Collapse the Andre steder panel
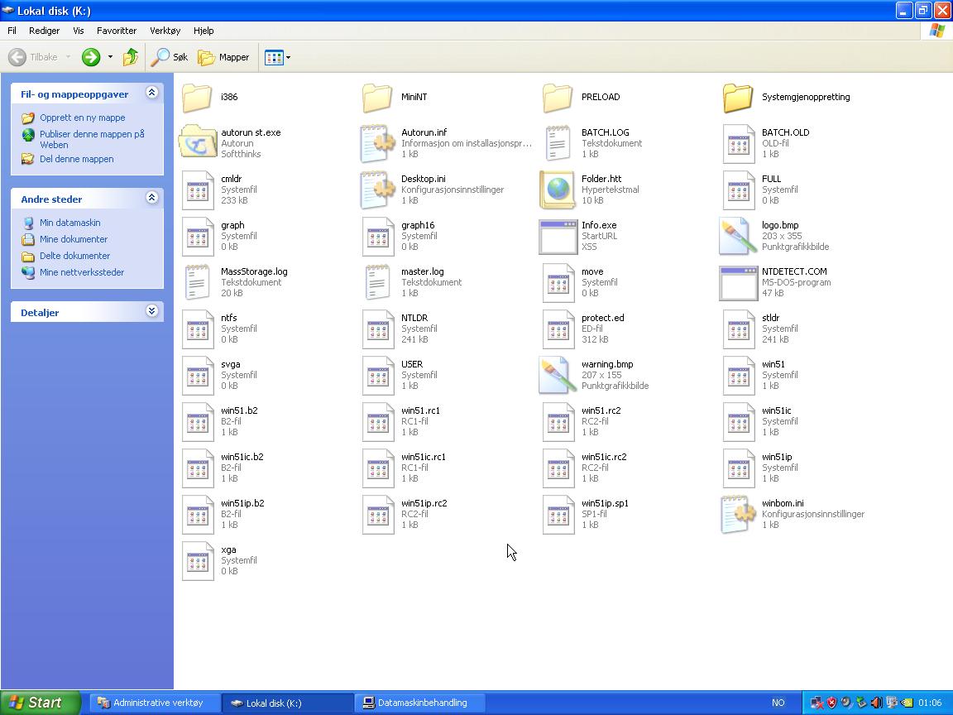This screenshot has height=715, width=953. 152,198
